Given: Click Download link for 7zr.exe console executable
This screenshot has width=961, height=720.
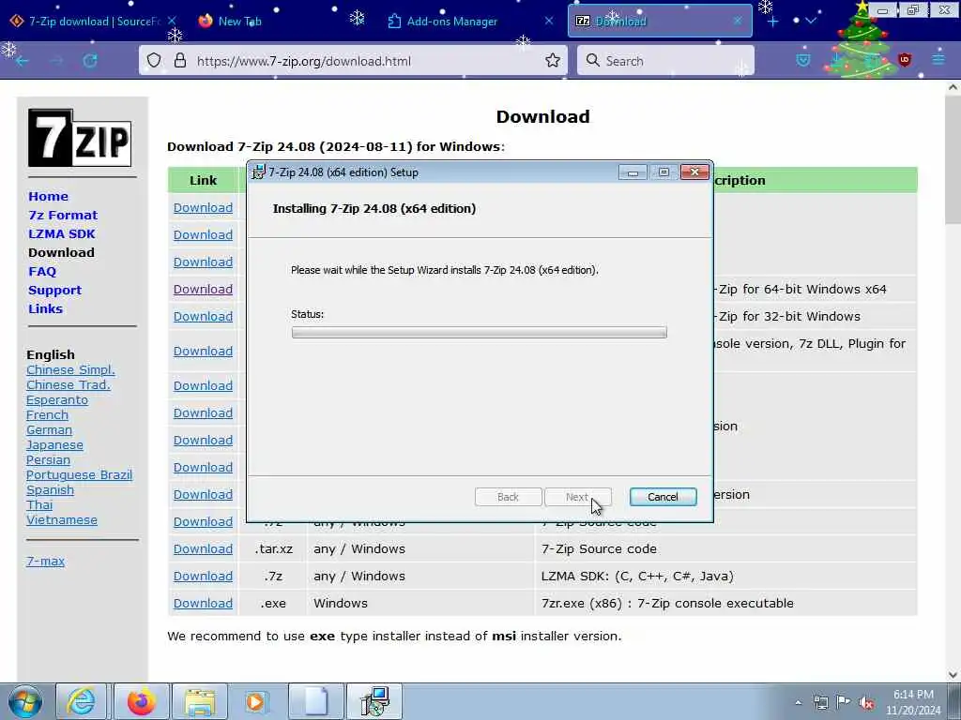Looking at the screenshot, I should click(203, 603).
